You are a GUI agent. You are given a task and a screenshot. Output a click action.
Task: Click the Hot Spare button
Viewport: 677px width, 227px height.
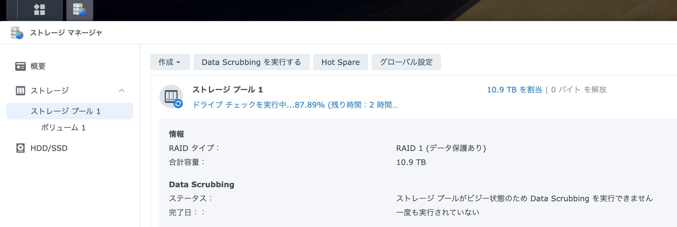point(340,62)
